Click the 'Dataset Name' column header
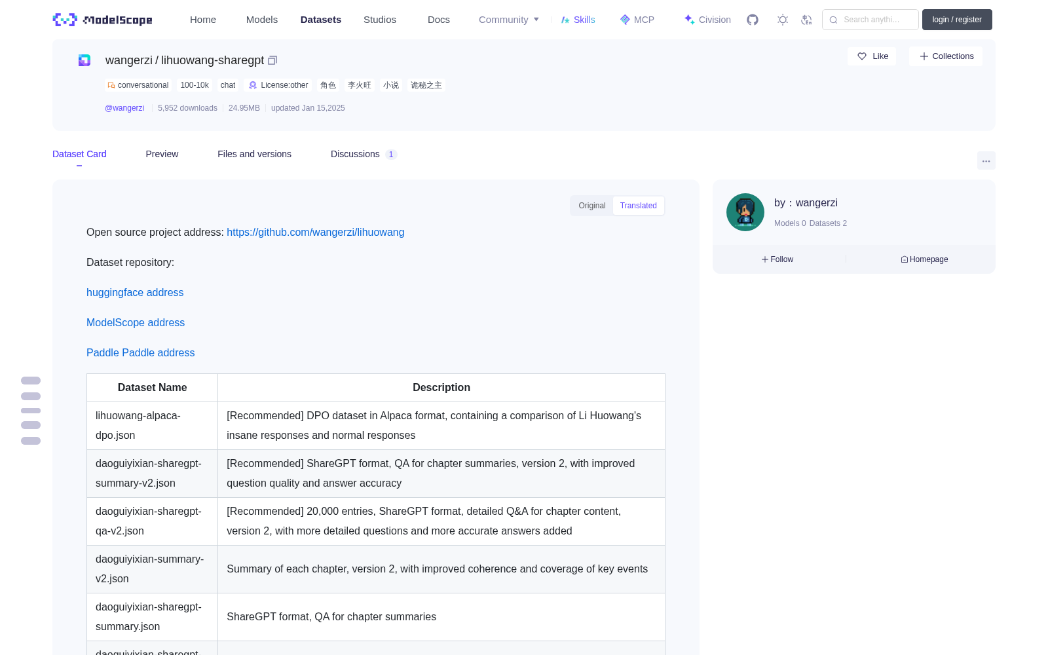 point(152,388)
